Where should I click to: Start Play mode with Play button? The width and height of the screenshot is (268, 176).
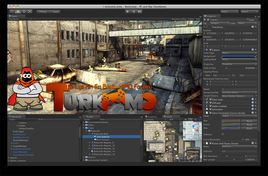[x=127, y=12]
